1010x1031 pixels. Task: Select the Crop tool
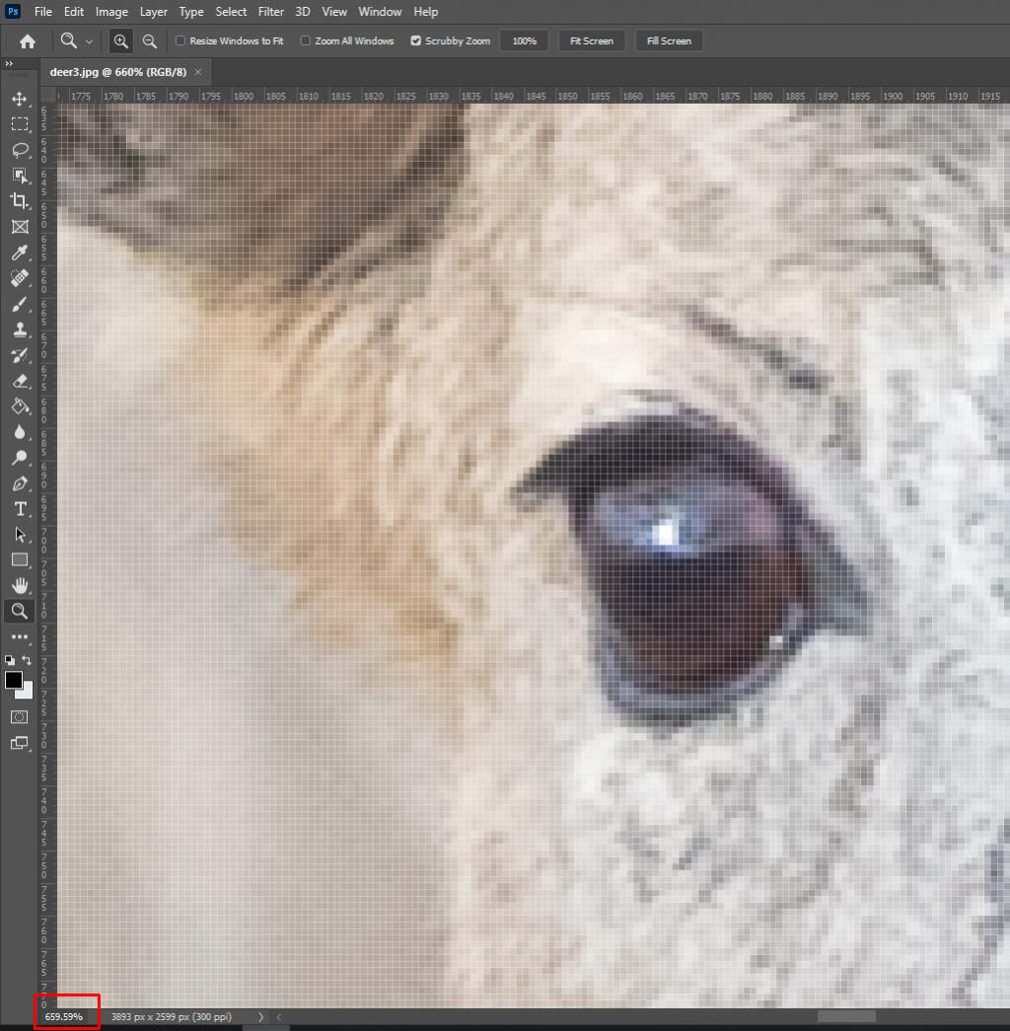click(19, 201)
